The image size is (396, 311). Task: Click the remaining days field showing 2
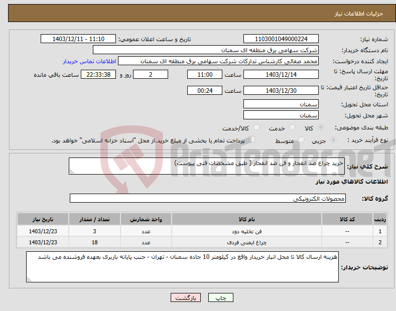click(151, 74)
